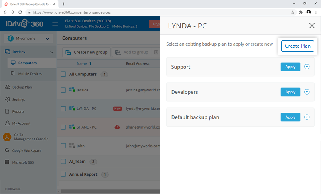Check the John row checkbox

point(63,146)
